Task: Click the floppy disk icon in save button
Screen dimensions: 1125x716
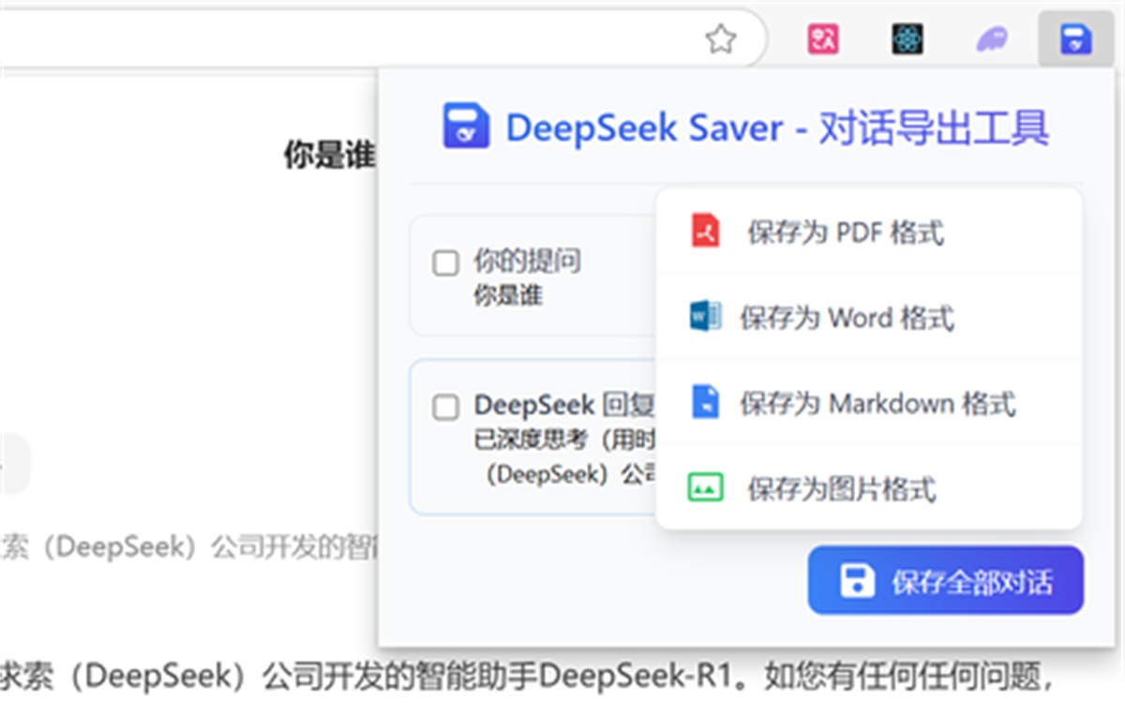Action: click(856, 582)
